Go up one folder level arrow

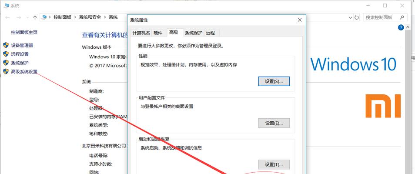pyautogui.click(x=35, y=17)
